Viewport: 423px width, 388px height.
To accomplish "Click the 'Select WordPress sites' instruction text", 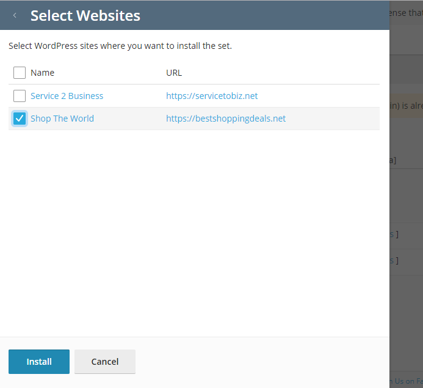I will coord(120,46).
